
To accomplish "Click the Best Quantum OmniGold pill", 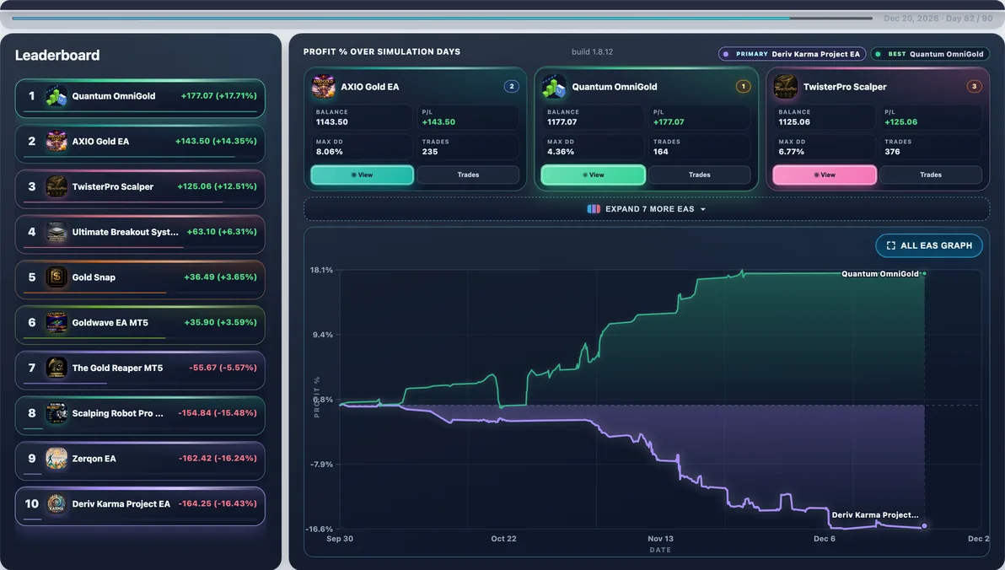I will tap(930, 54).
